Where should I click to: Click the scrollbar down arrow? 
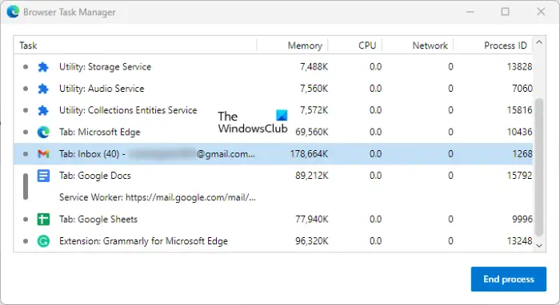click(x=539, y=245)
